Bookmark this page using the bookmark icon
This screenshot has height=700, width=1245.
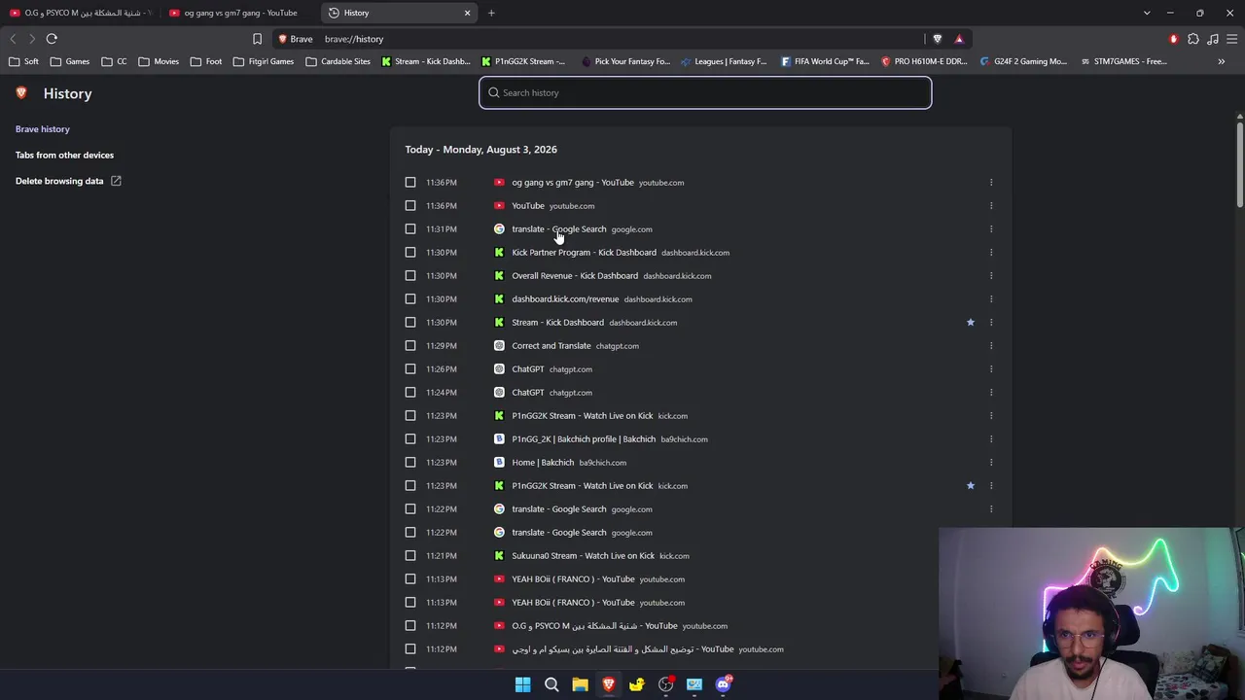tap(257, 39)
